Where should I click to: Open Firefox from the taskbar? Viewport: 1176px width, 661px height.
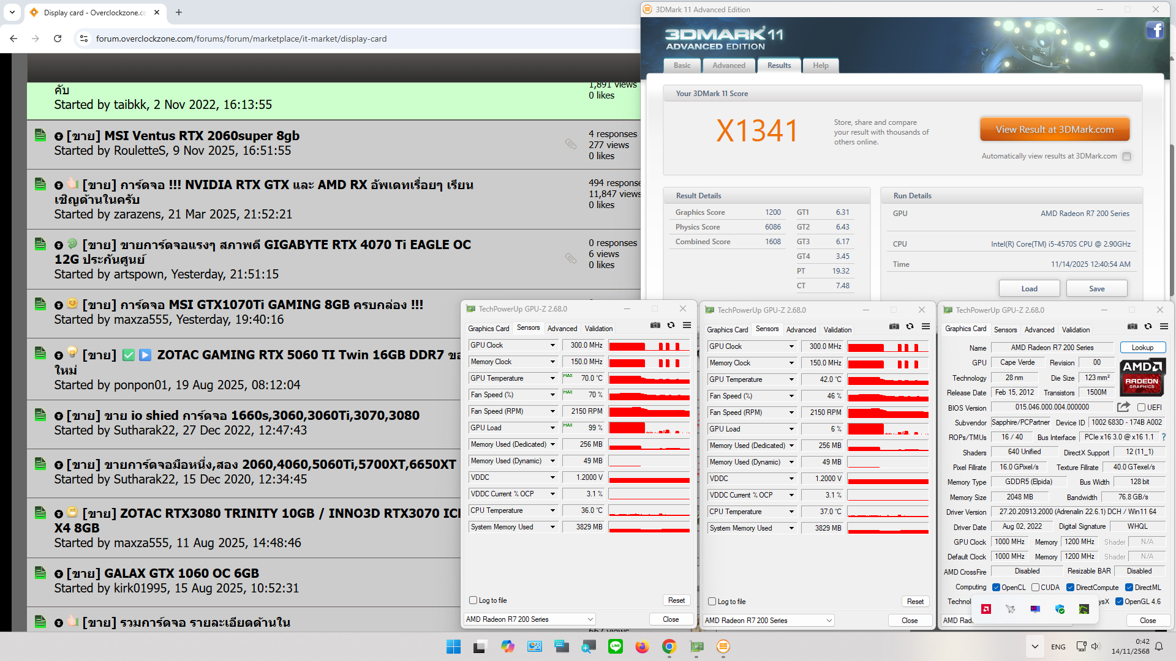pyautogui.click(x=642, y=646)
